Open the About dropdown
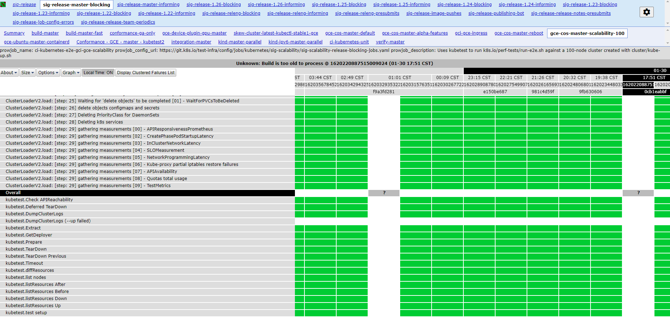 [9, 73]
